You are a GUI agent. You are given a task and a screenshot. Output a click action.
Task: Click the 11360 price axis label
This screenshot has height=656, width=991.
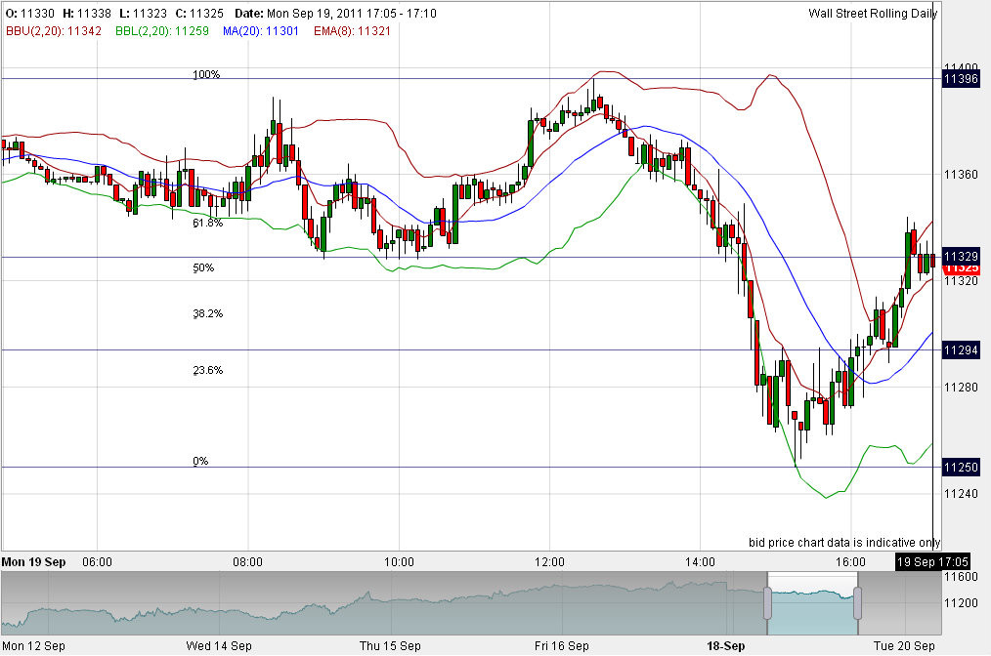pyautogui.click(x=961, y=175)
